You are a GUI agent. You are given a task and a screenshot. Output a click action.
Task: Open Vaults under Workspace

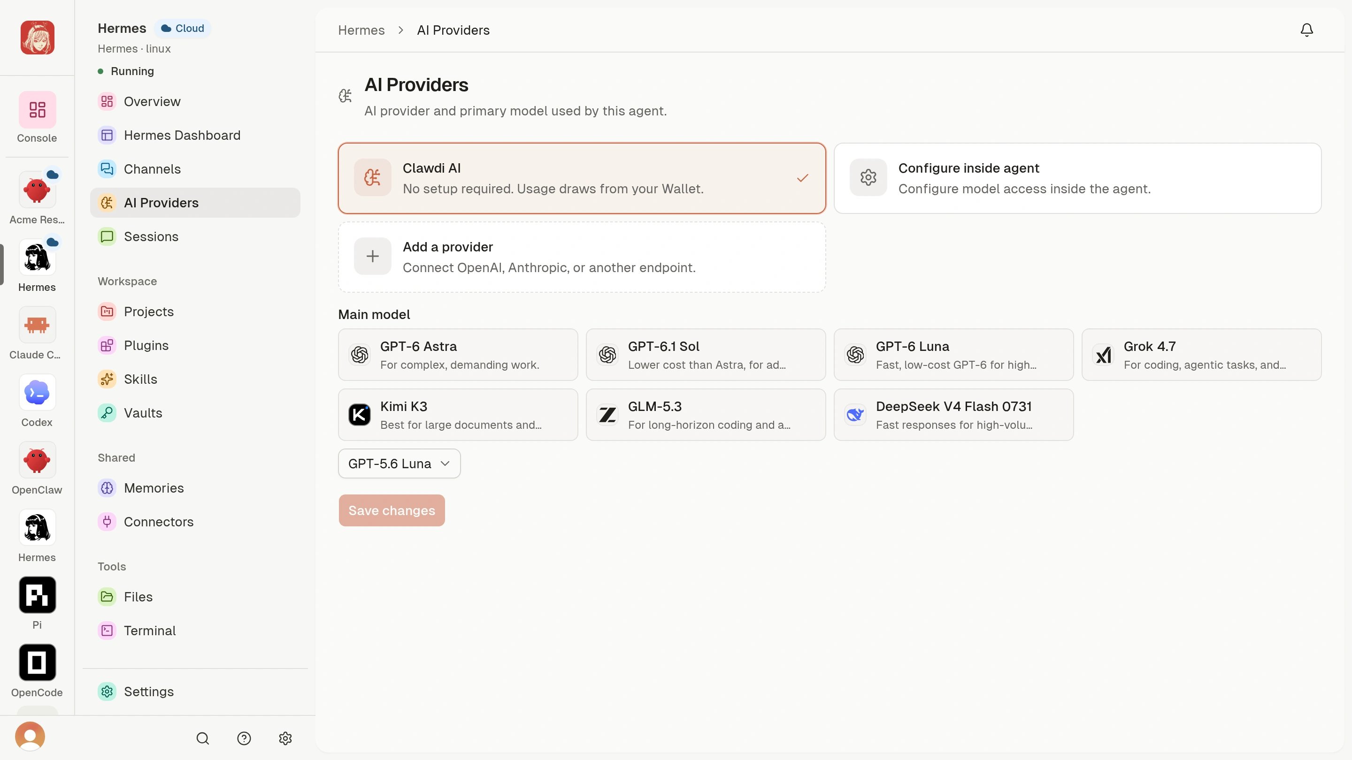coord(195,413)
